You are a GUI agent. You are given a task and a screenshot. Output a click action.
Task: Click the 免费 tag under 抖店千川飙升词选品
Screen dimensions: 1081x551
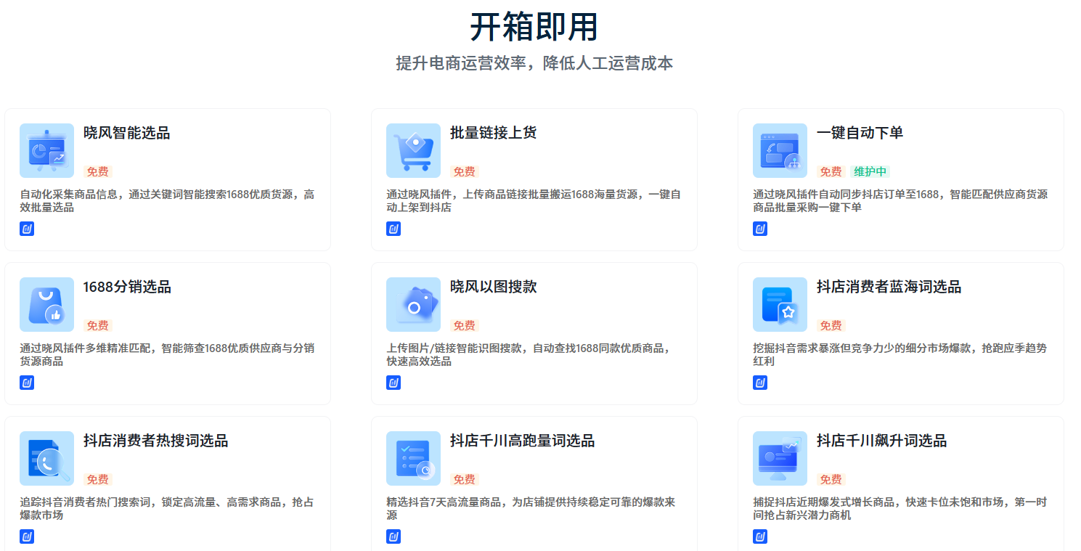point(831,480)
